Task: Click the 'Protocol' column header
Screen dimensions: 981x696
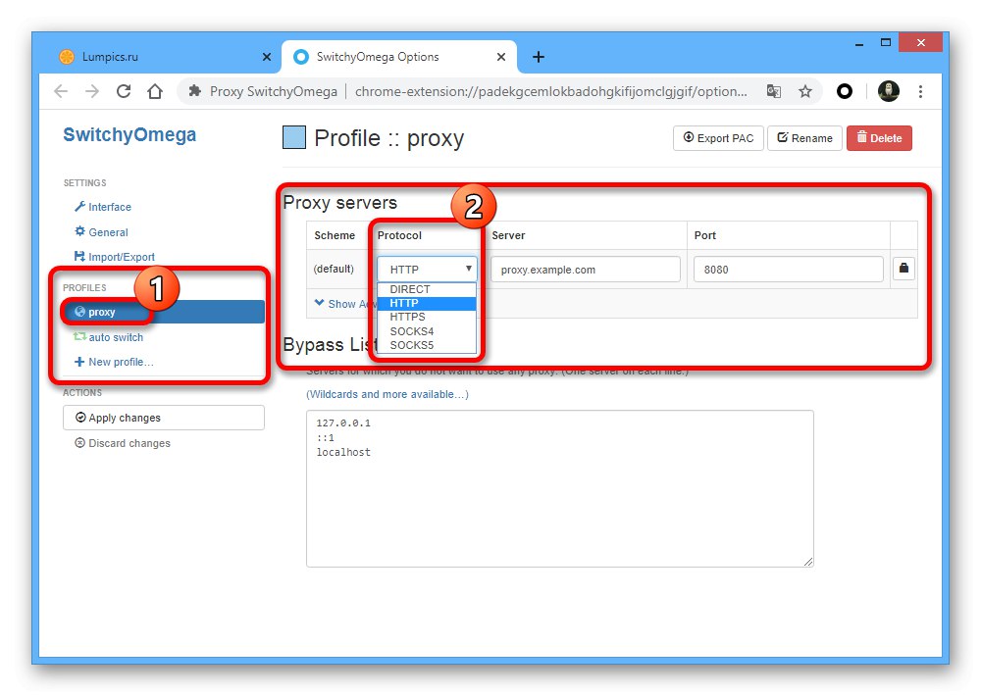Action: point(400,235)
